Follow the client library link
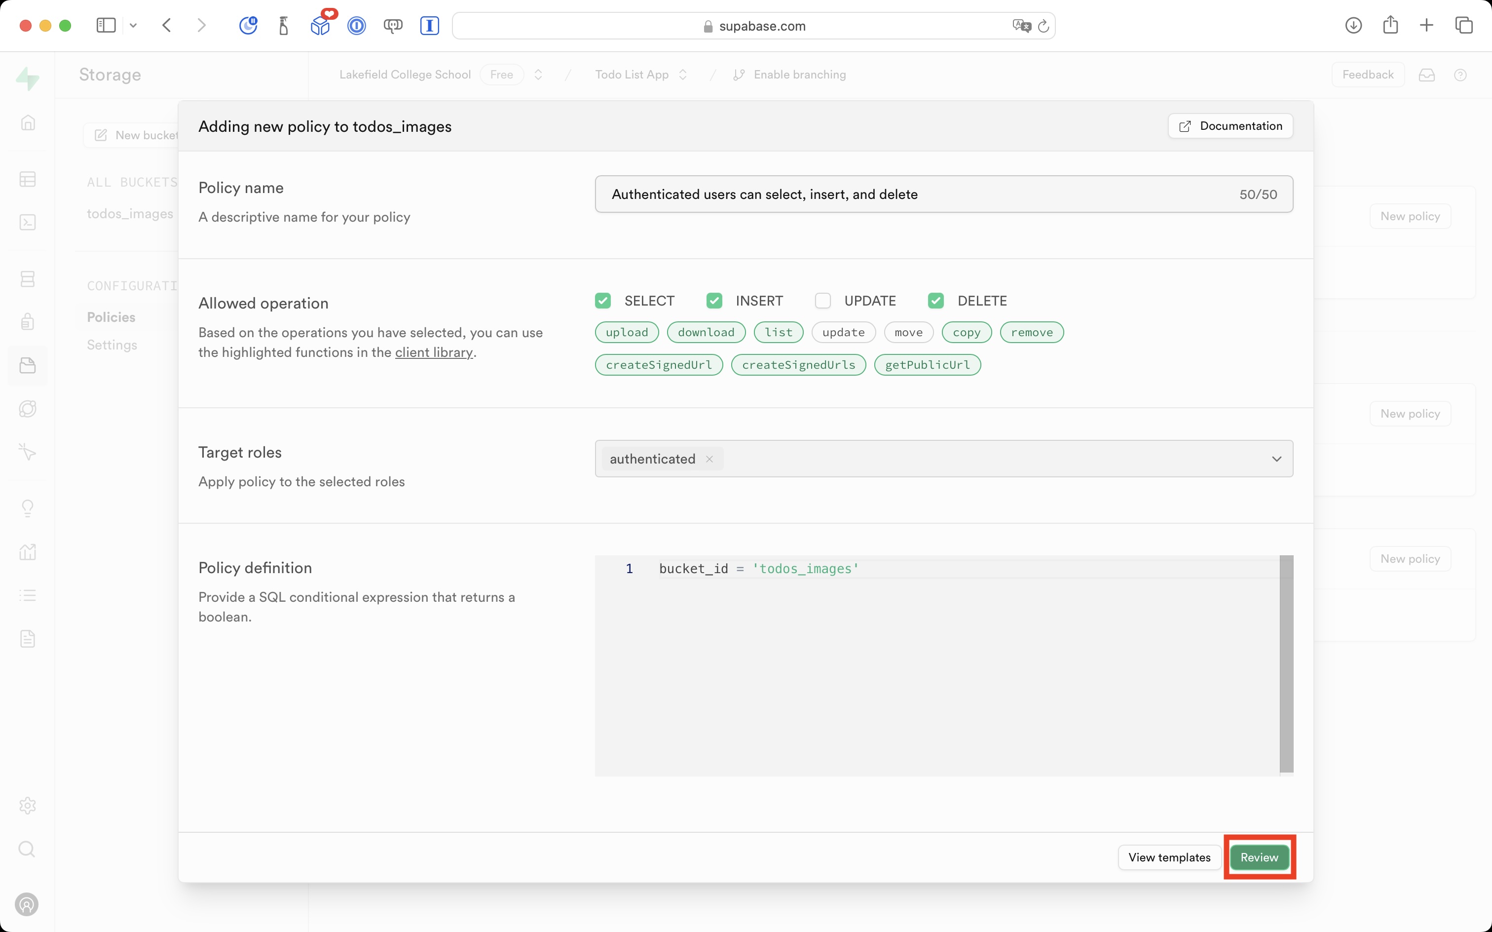 click(434, 352)
